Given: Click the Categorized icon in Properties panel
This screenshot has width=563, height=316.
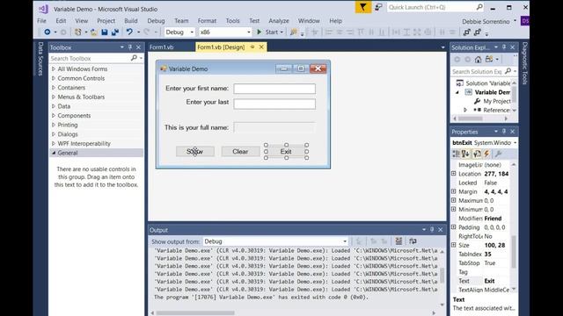Looking at the screenshot, I should coord(456,154).
